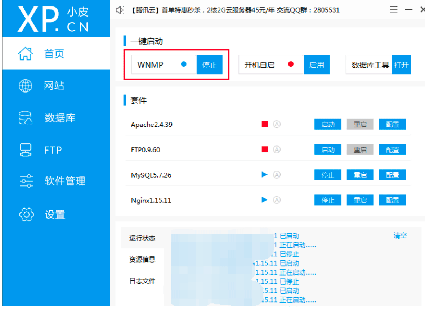
Task: Toggle auto-start icon for Apache2.4.39
Action: click(277, 124)
